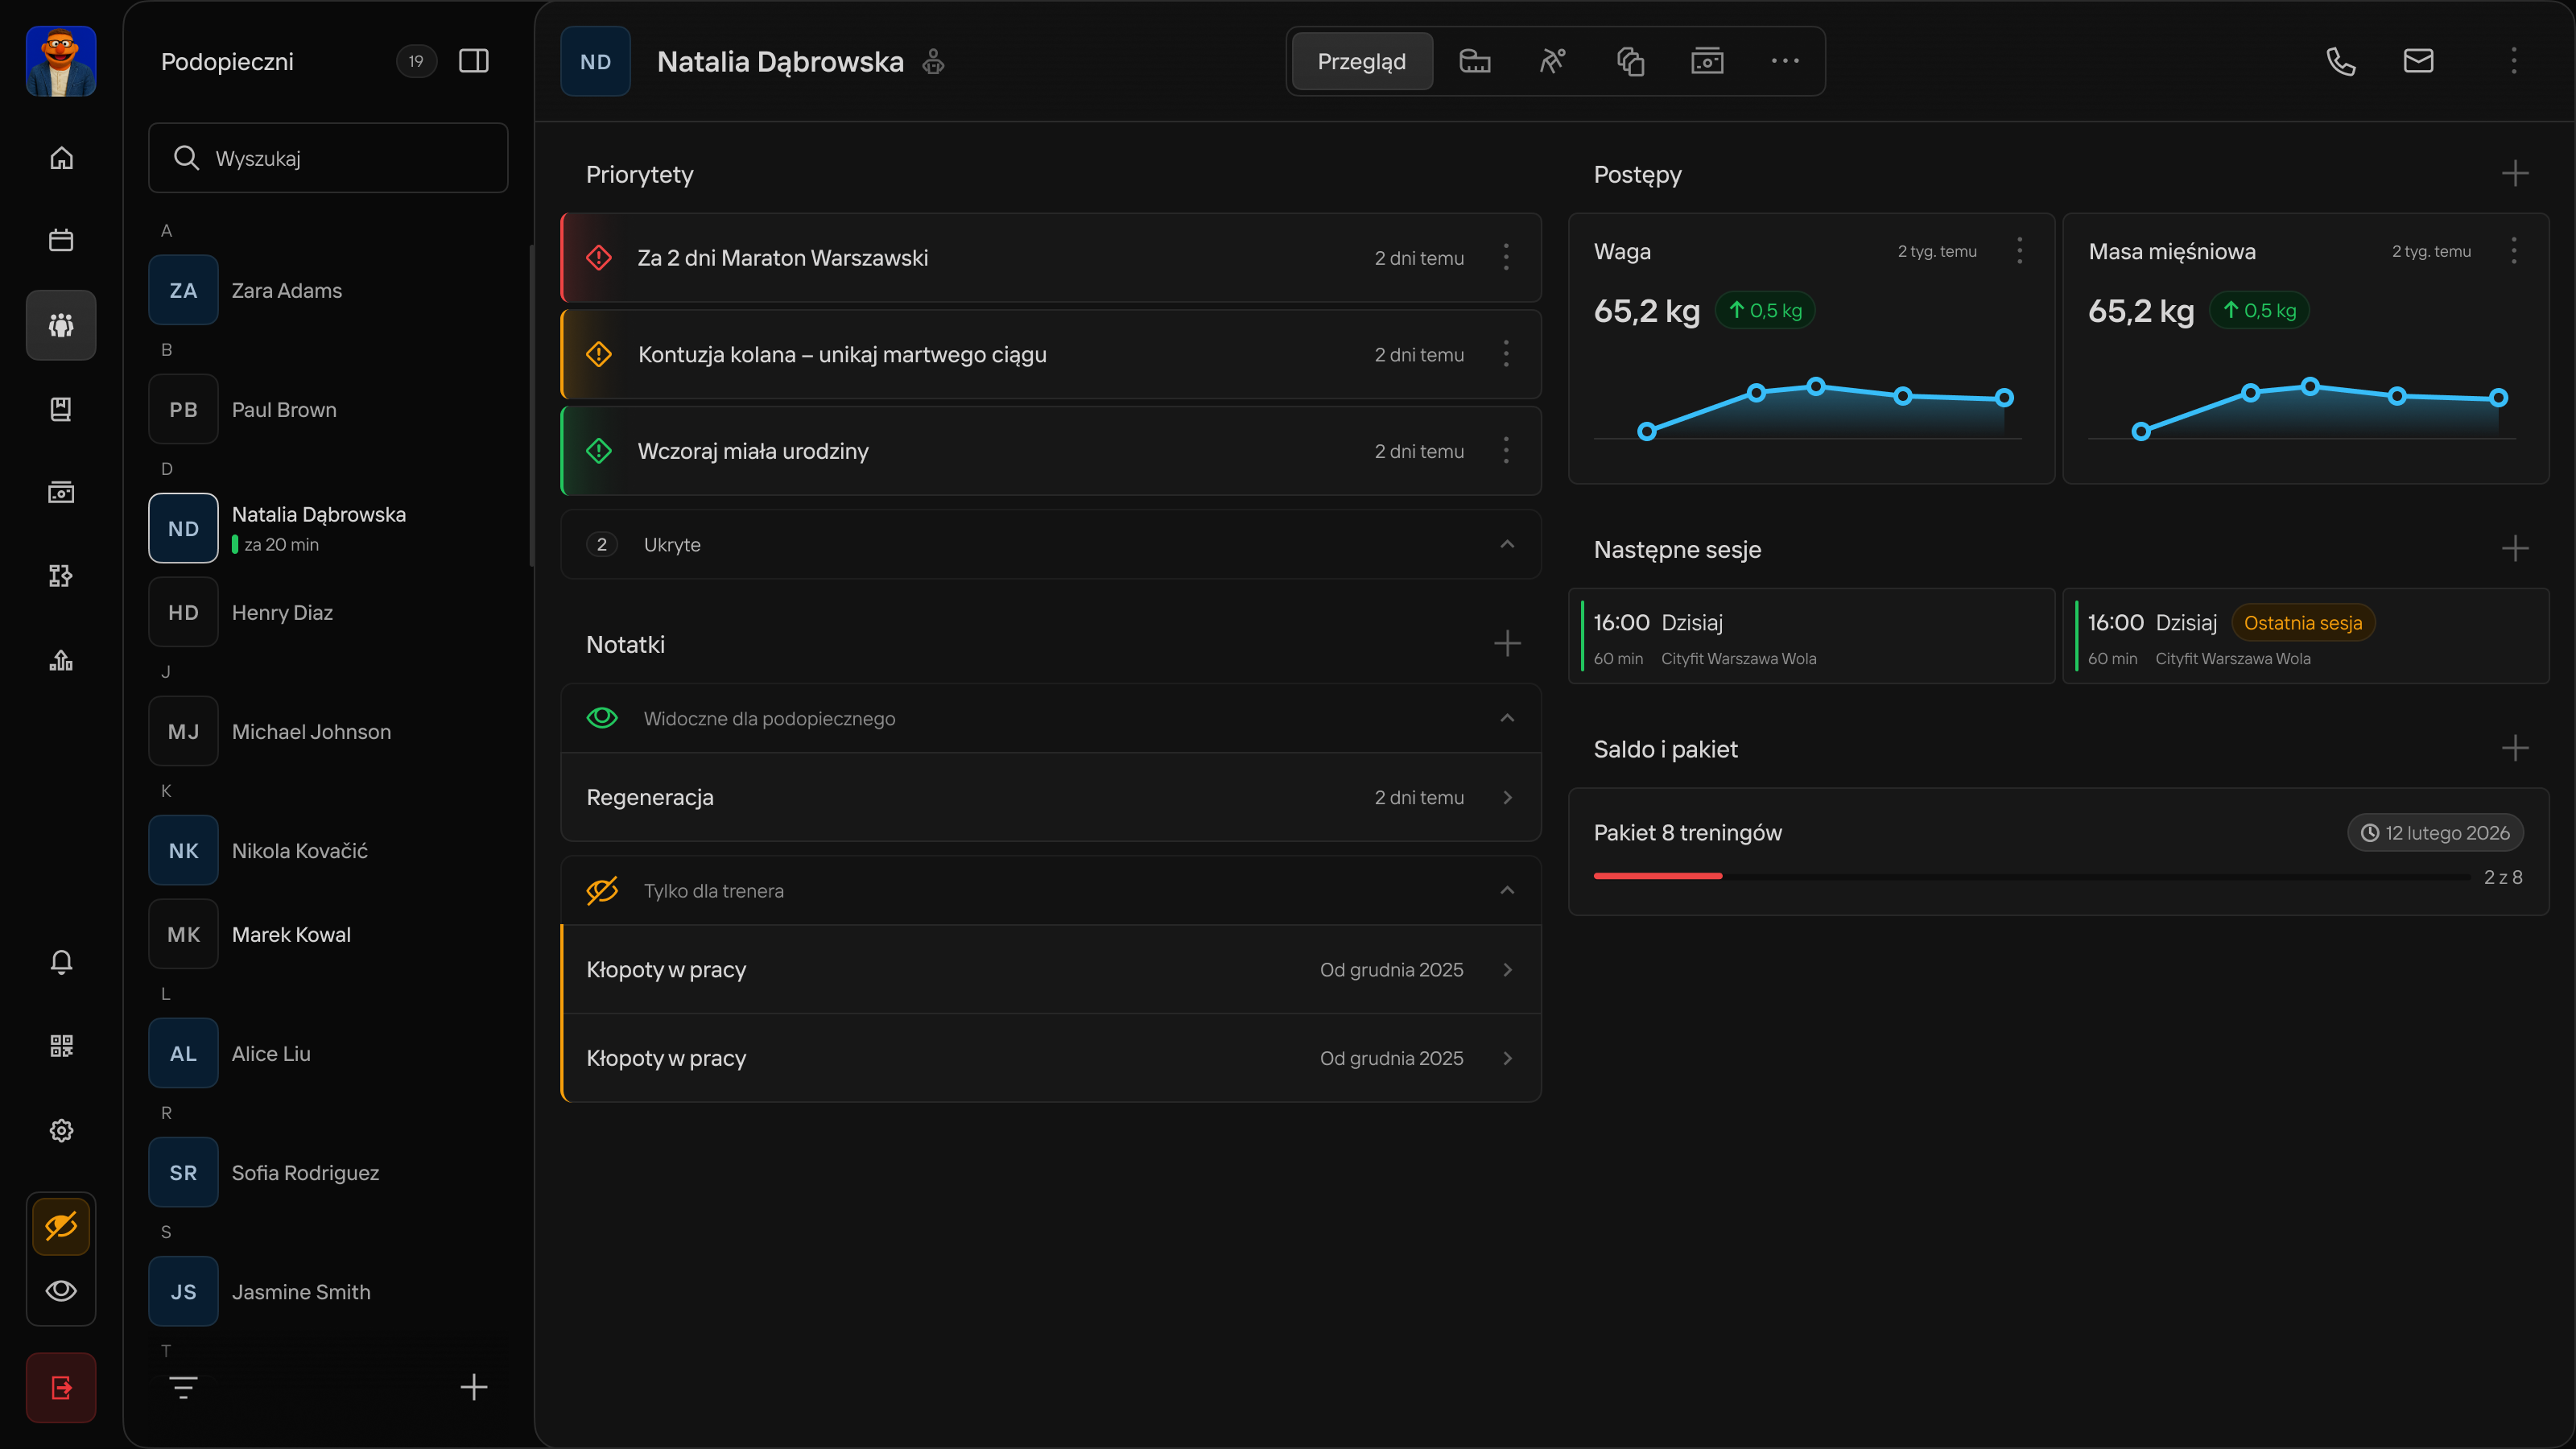Click the filter icon below client list
Image resolution: width=2576 pixels, height=1449 pixels.
(x=183, y=1387)
